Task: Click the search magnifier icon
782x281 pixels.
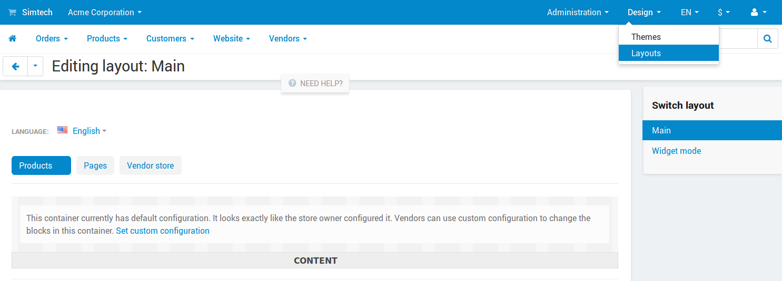Action: pos(768,38)
